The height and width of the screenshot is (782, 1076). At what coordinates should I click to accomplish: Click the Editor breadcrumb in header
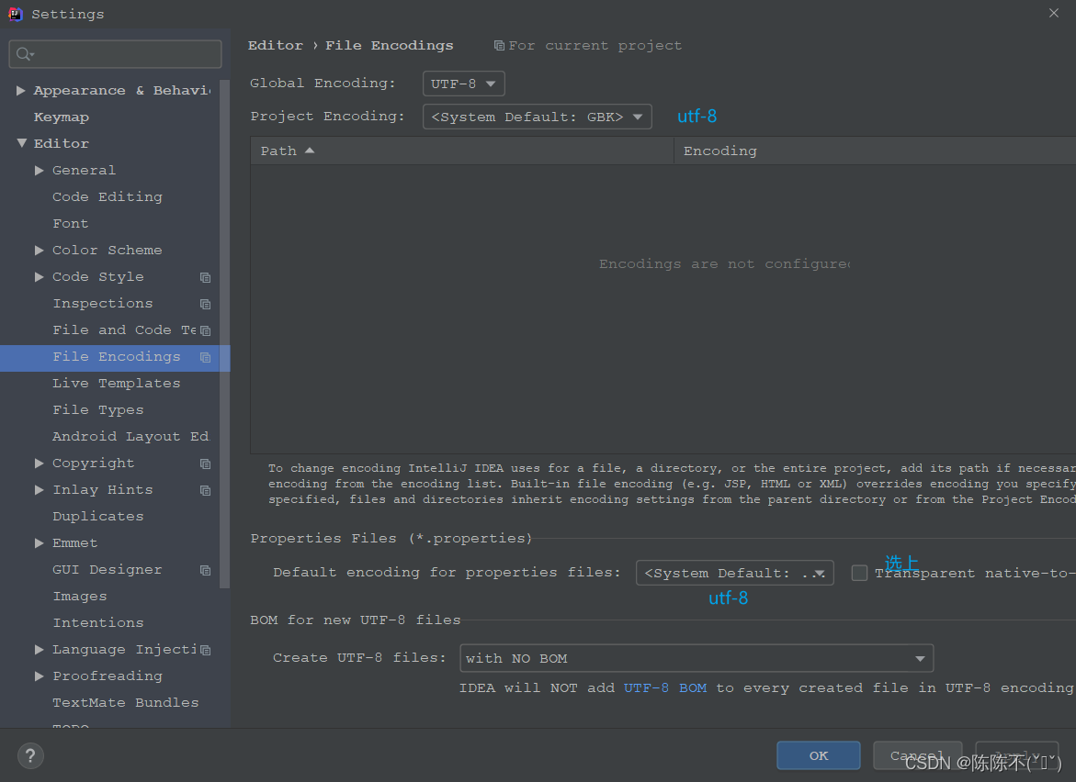pos(275,45)
